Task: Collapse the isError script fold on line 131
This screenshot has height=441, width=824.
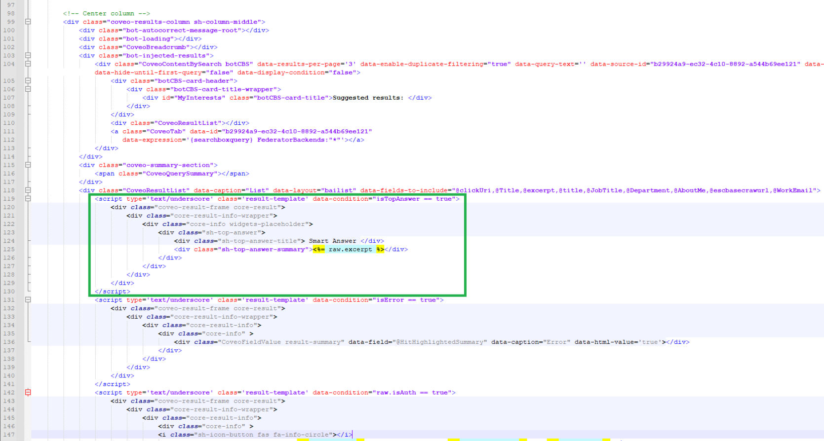Action: [28, 300]
